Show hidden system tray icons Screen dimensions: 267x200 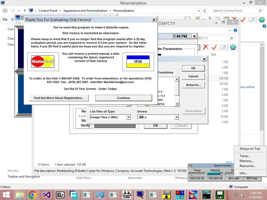230,195
